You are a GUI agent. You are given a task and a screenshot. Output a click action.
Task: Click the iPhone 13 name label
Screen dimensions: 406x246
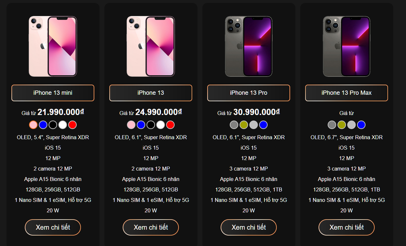tap(150, 93)
